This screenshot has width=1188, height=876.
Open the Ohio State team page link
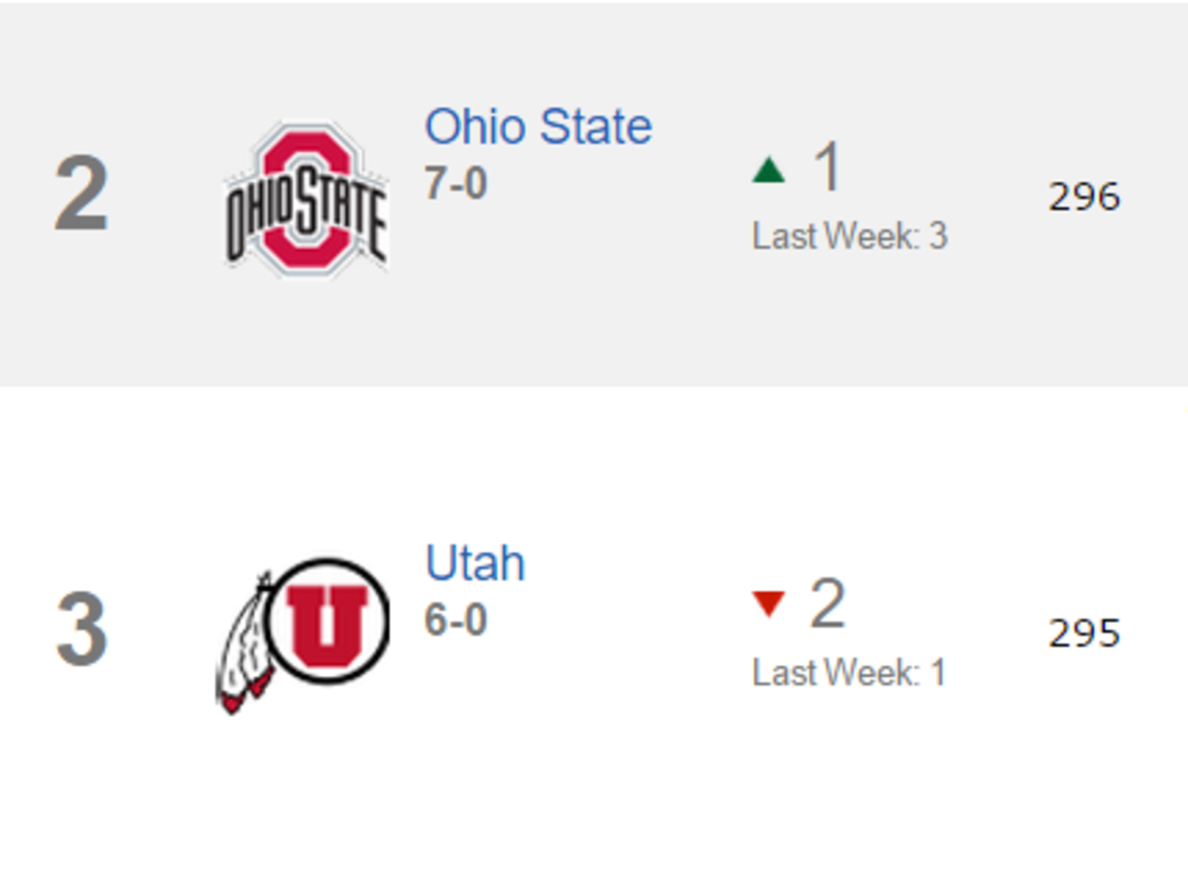(538, 126)
